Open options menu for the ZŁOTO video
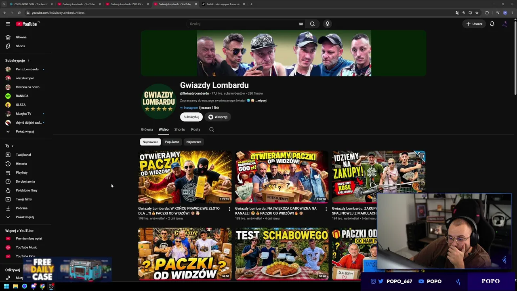The height and width of the screenshot is (291, 517). pos(229,209)
